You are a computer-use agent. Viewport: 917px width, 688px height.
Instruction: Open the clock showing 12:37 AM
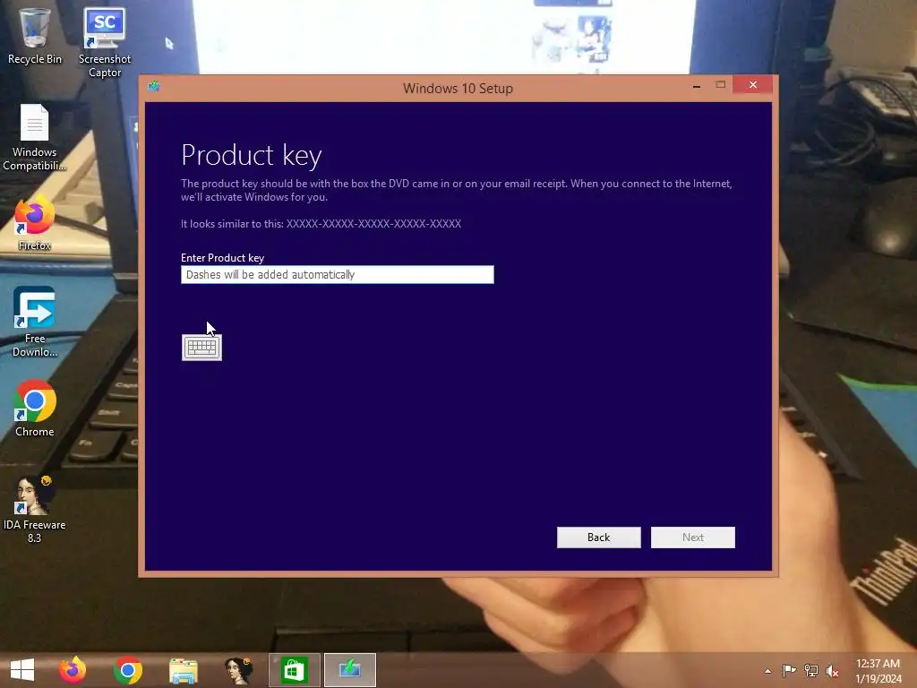878,671
